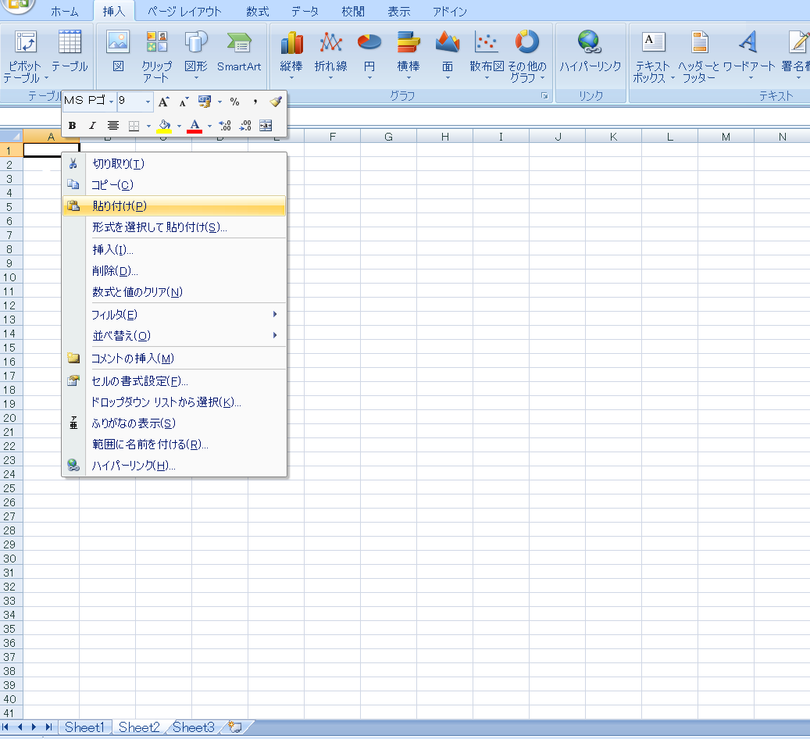Center-align text via mini toolbar
The image size is (810, 739).
pos(113,126)
